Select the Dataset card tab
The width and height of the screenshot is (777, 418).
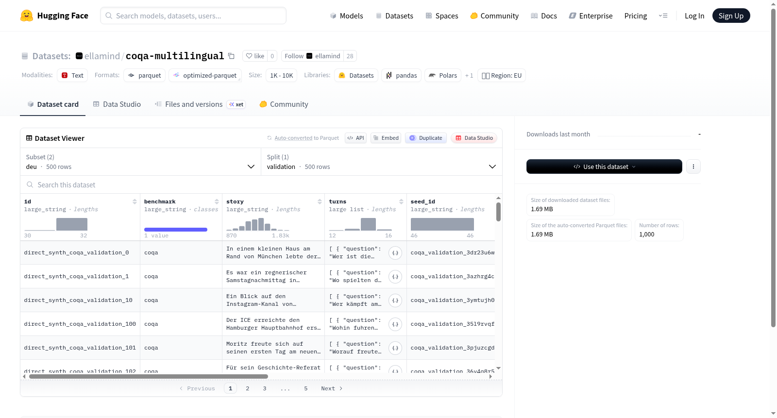point(52,104)
